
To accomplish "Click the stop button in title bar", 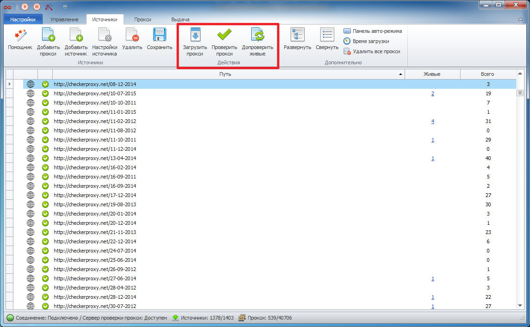I will 37,6.
